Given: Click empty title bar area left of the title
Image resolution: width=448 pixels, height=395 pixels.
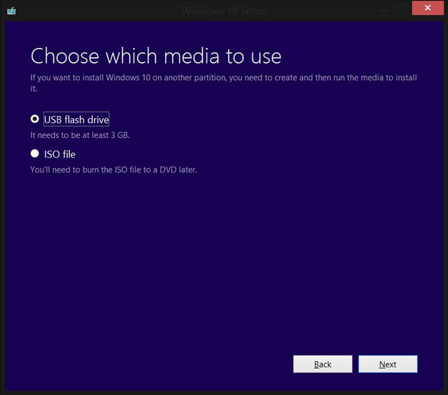Looking at the screenshot, I should tap(96, 10).
